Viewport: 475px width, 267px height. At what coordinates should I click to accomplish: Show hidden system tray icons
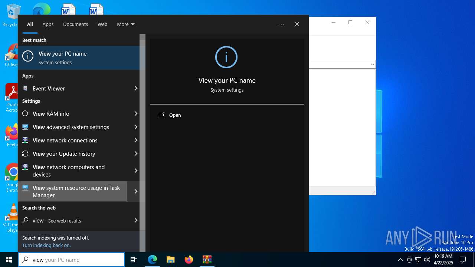pos(400,260)
